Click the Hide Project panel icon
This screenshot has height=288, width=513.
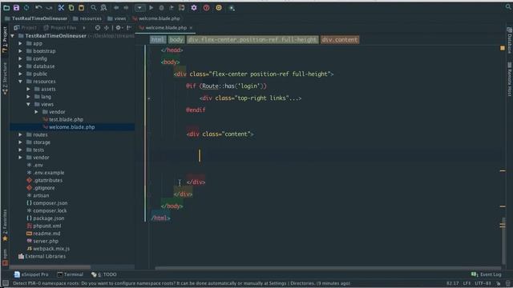click(x=129, y=28)
